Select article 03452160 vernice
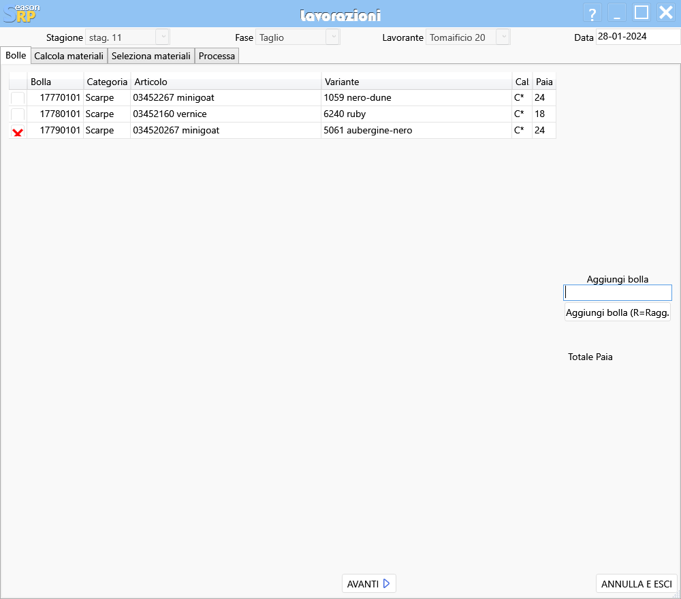The width and height of the screenshot is (681, 599). point(170,114)
